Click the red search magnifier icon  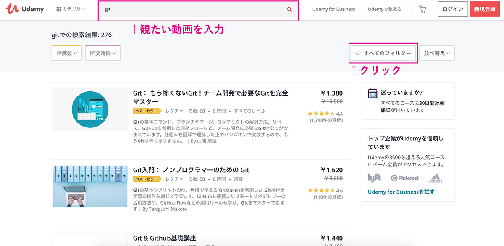pos(289,10)
